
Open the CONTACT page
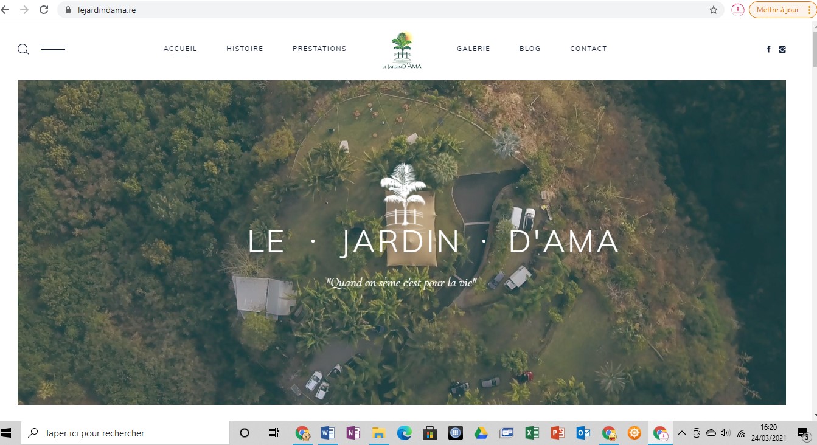(588, 49)
